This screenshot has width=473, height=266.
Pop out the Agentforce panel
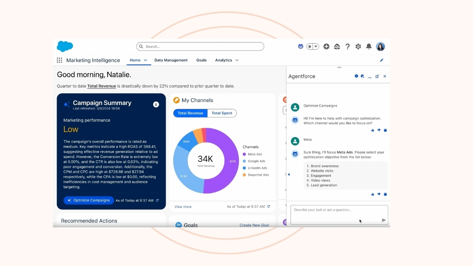coord(377,76)
